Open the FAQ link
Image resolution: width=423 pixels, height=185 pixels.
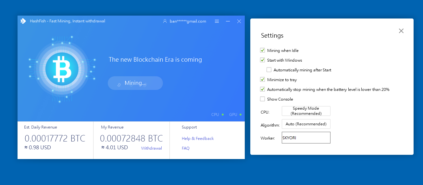186,148
